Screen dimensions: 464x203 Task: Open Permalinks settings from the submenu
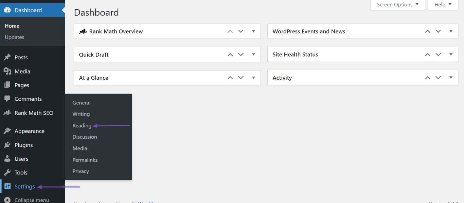point(85,160)
